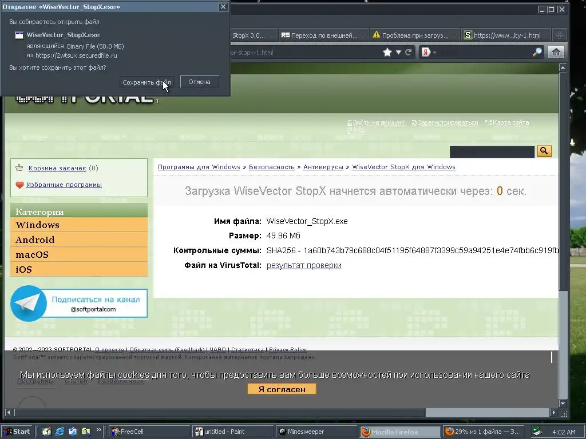Screen dimensions: 586x439
Task: Bookmark this page with the star icon
Action: 387,52
